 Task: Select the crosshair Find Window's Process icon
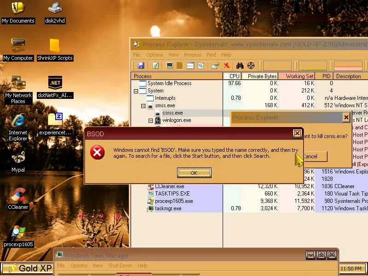pos(251,65)
